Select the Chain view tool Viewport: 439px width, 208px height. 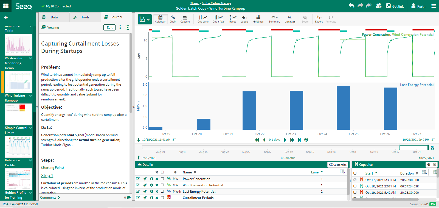(173, 19)
